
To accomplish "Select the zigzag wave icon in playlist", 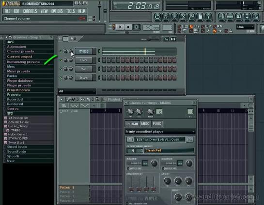I will (74, 106).
